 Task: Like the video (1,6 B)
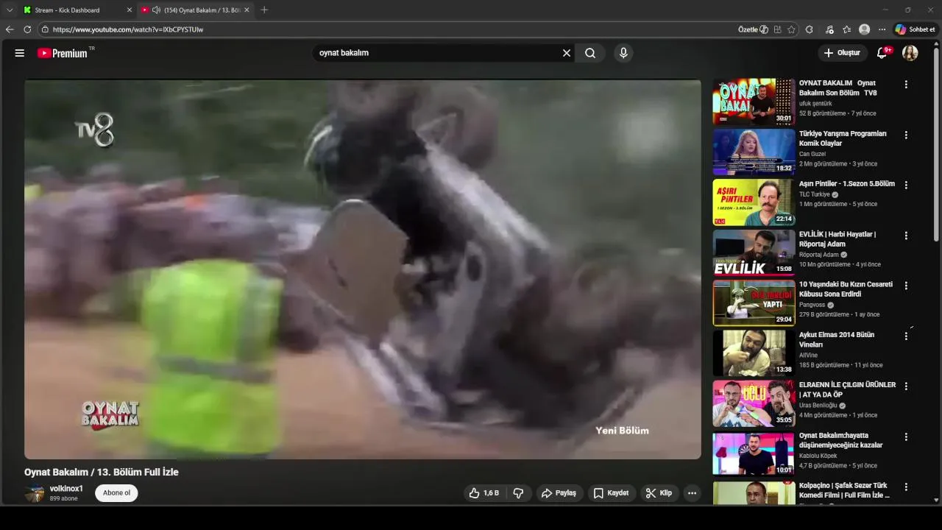484,493
